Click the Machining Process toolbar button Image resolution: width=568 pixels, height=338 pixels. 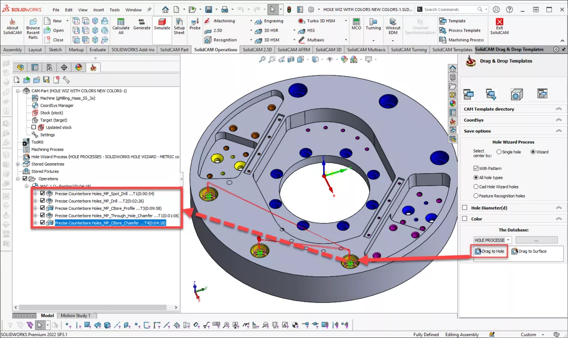coord(461,40)
